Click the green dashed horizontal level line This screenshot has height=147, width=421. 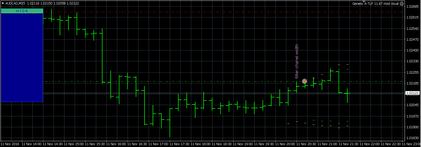coord(223,81)
